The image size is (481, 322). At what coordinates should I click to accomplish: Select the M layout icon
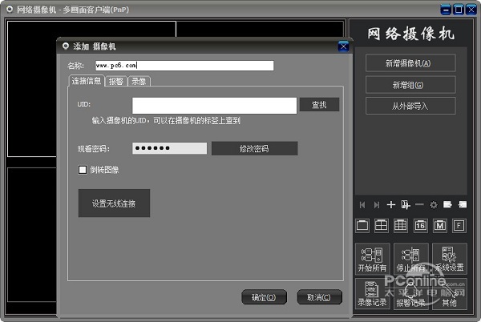tap(440, 226)
